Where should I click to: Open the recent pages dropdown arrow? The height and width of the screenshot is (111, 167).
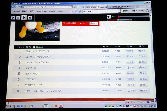click(x=20, y=7)
